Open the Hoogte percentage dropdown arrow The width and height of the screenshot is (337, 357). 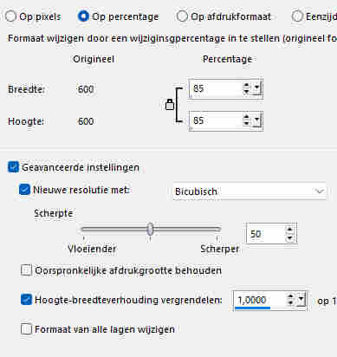click(256, 120)
